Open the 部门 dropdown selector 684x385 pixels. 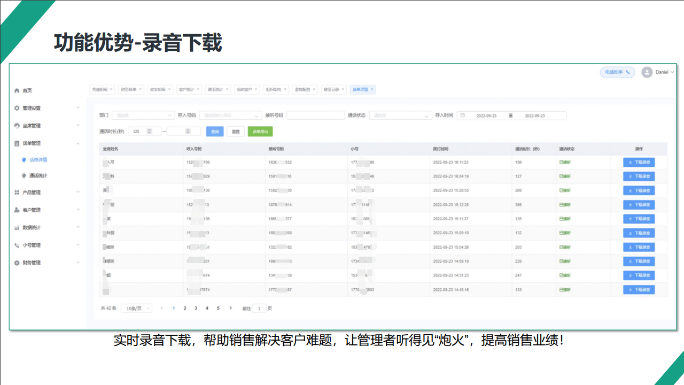tap(143, 115)
